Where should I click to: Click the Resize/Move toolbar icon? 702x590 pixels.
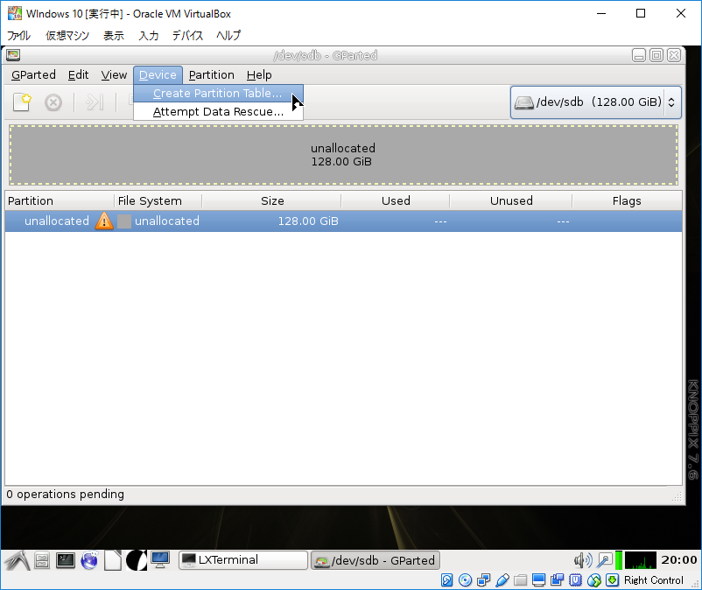[95, 102]
